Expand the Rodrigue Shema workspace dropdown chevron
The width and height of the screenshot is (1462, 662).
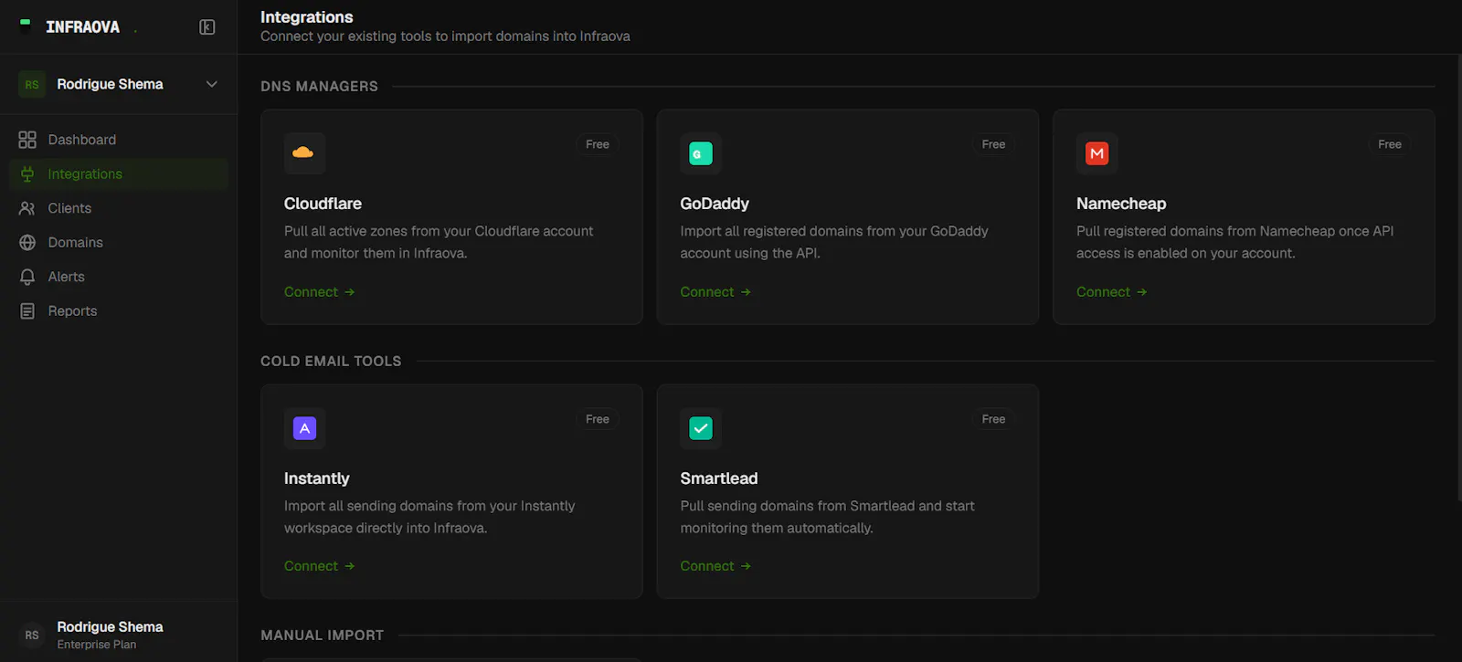coord(212,84)
